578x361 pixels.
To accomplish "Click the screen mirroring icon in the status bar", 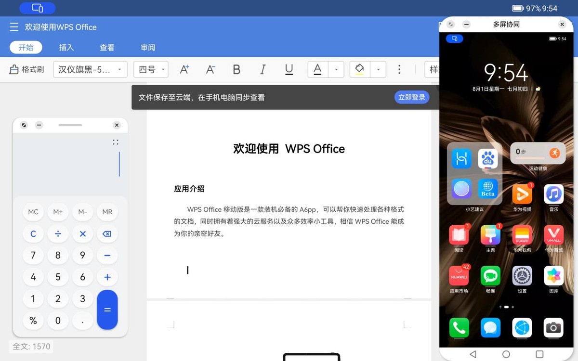I will click(37, 8).
